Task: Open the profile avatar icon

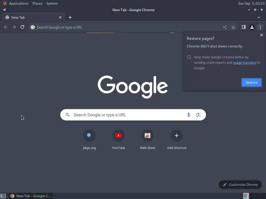Action: (x=252, y=27)
